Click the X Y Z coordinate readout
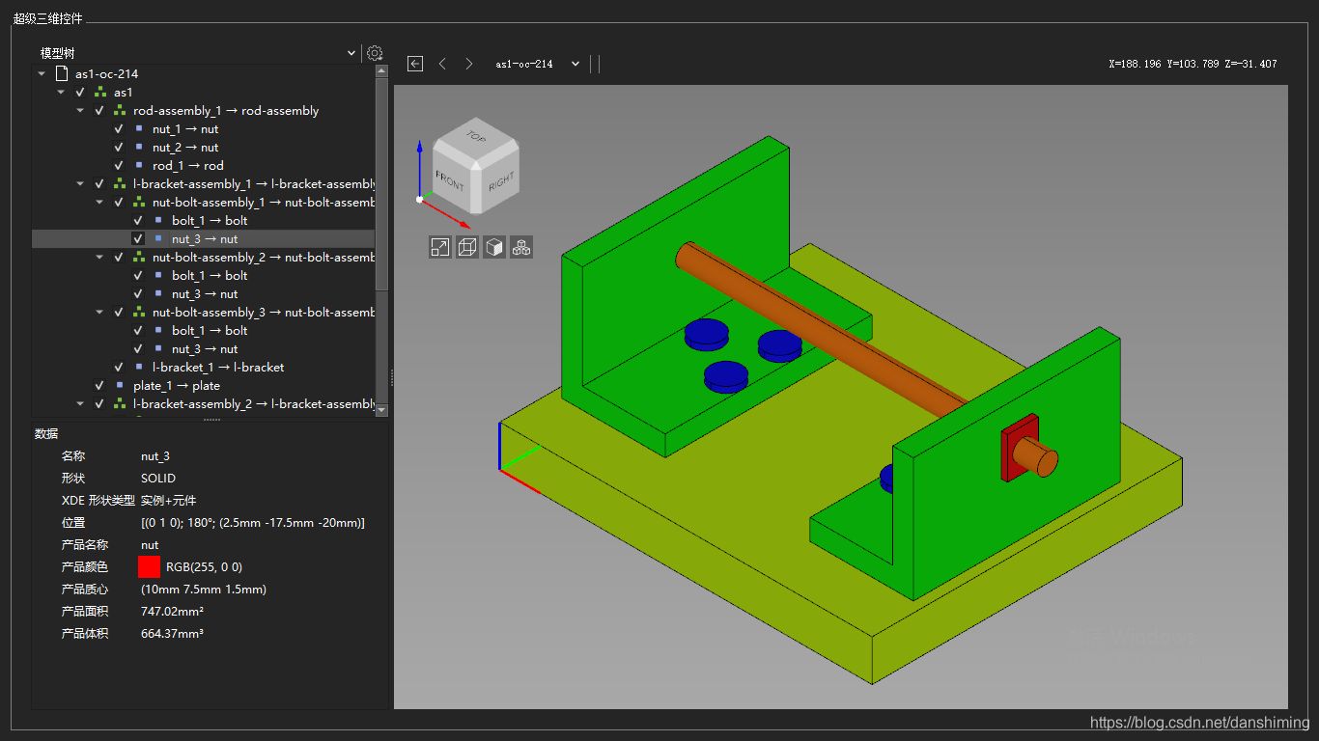The image size is (1319, 741). (x=1193, y=64)
